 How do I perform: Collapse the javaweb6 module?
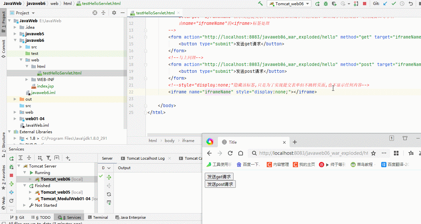pos(15,40)
